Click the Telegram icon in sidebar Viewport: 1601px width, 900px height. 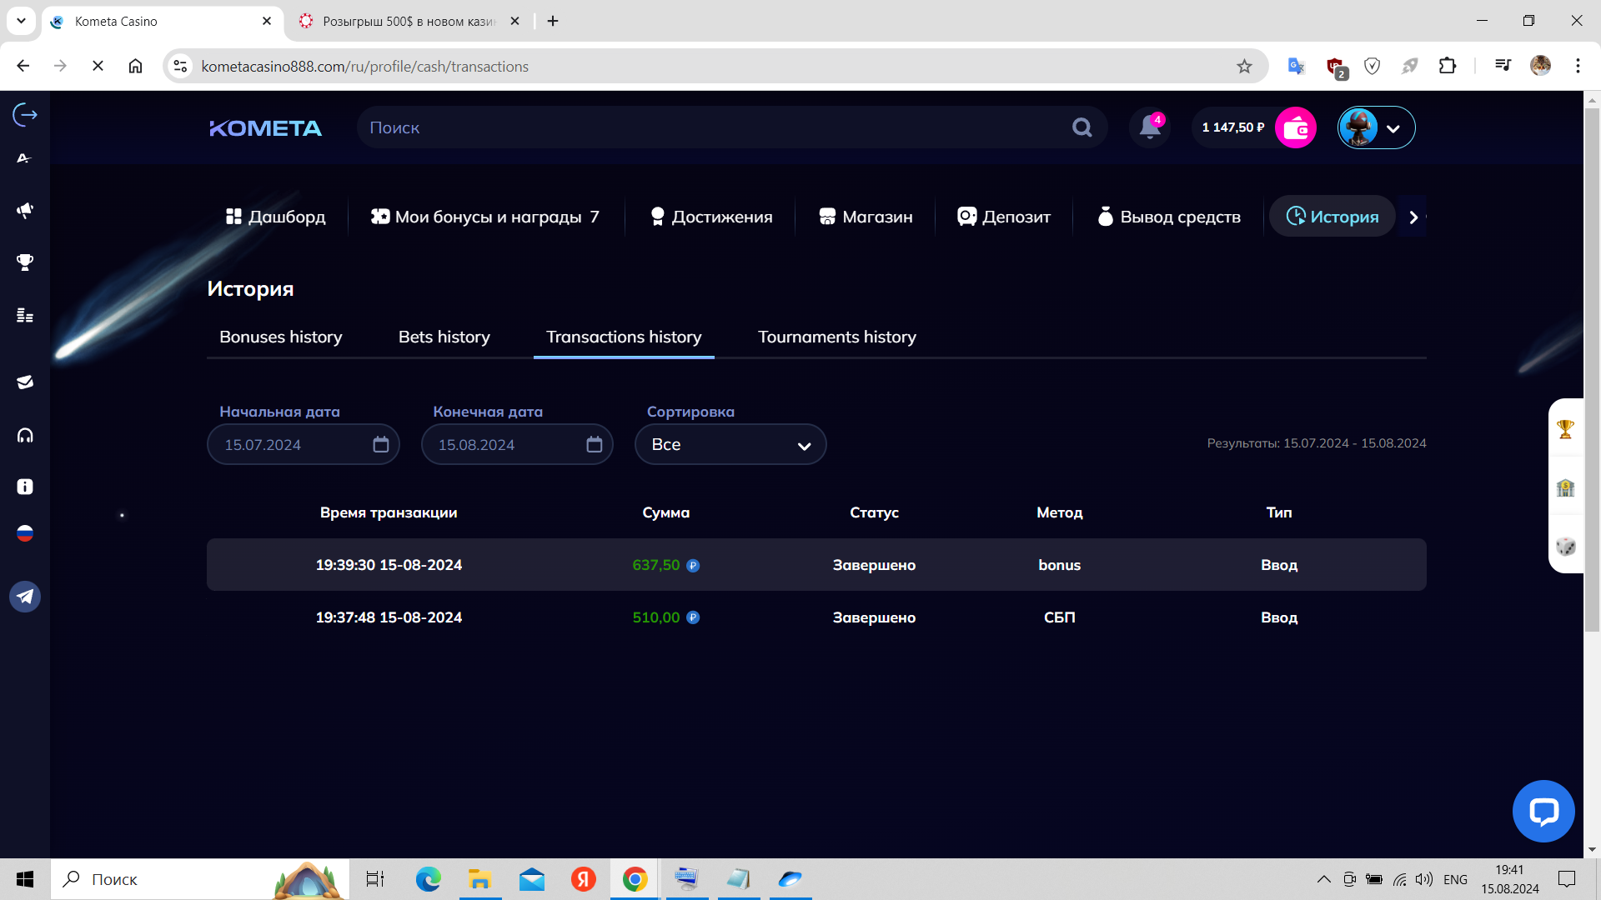pos(25,597)
